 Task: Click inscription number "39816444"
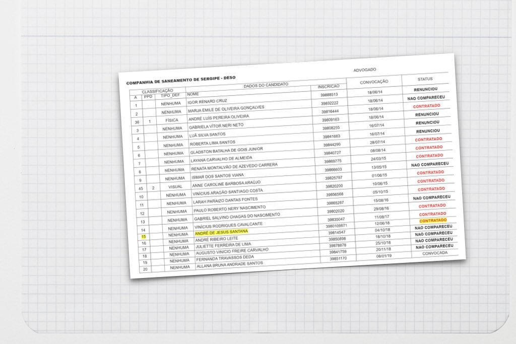click(330, 111)
